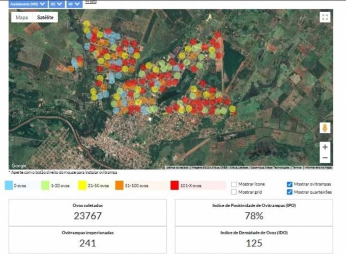Image resolution: width=346 pixels, height=254 pixels.
Task: Uncheck the Mostrar ovitrampas checkbox
Action: [x=290, y=184]
